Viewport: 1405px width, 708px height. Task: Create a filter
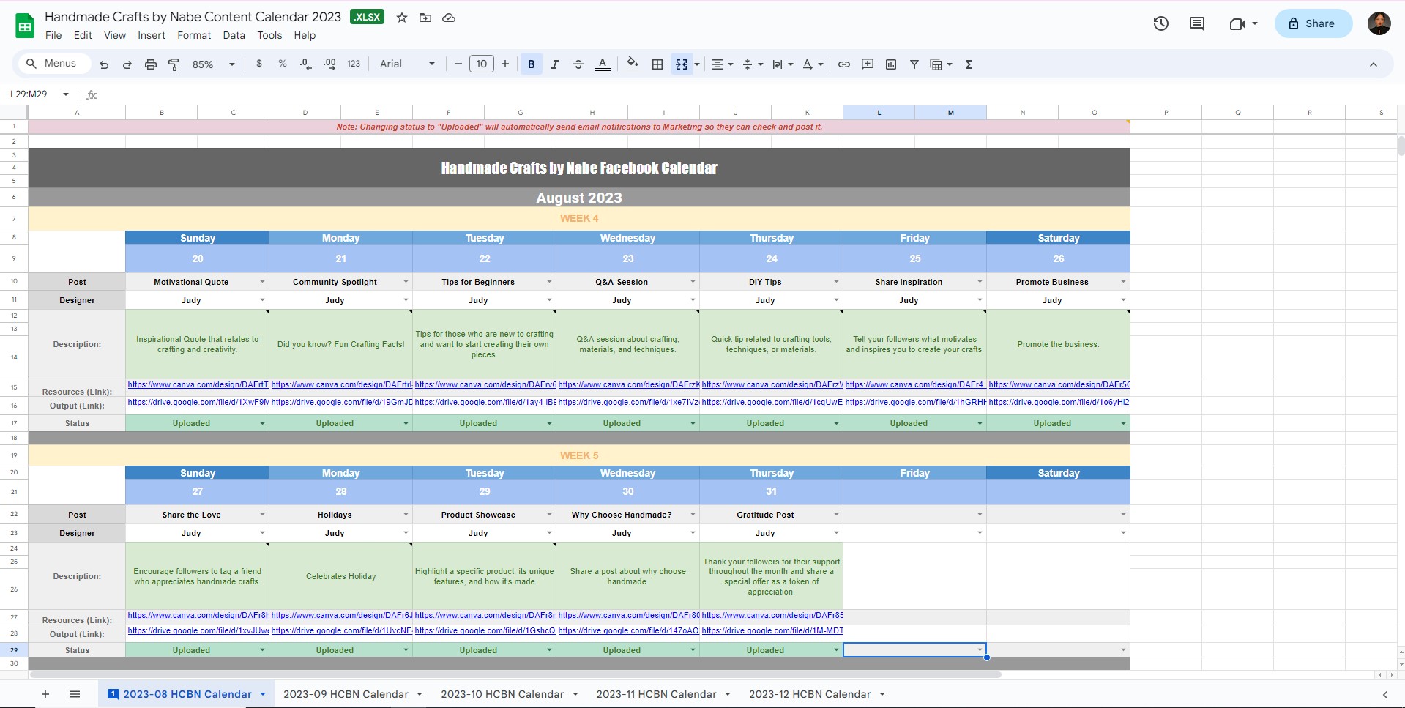point(914,64)
